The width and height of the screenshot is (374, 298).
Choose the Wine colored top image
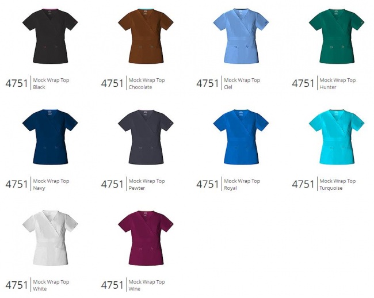tap(146, 238)
